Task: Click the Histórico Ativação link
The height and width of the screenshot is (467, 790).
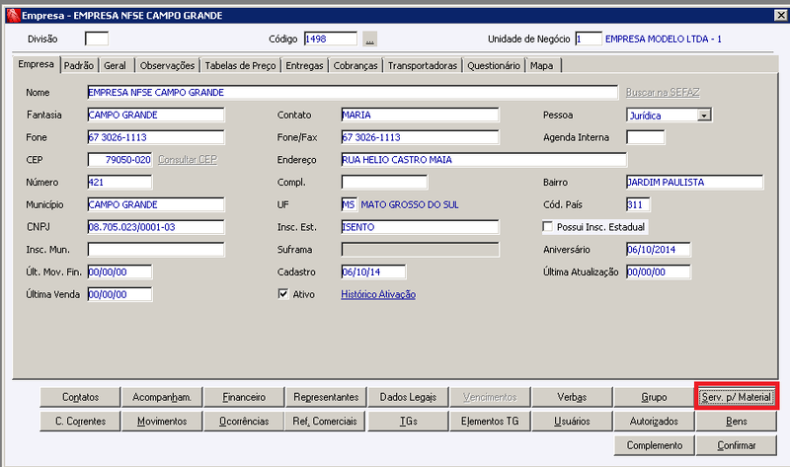Action: pyautogui.click(x=378, y=294)
